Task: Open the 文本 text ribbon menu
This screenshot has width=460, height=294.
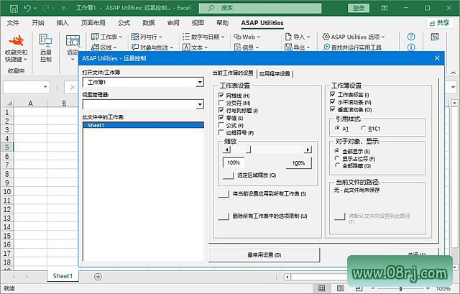Action: (x=195, y=47)
